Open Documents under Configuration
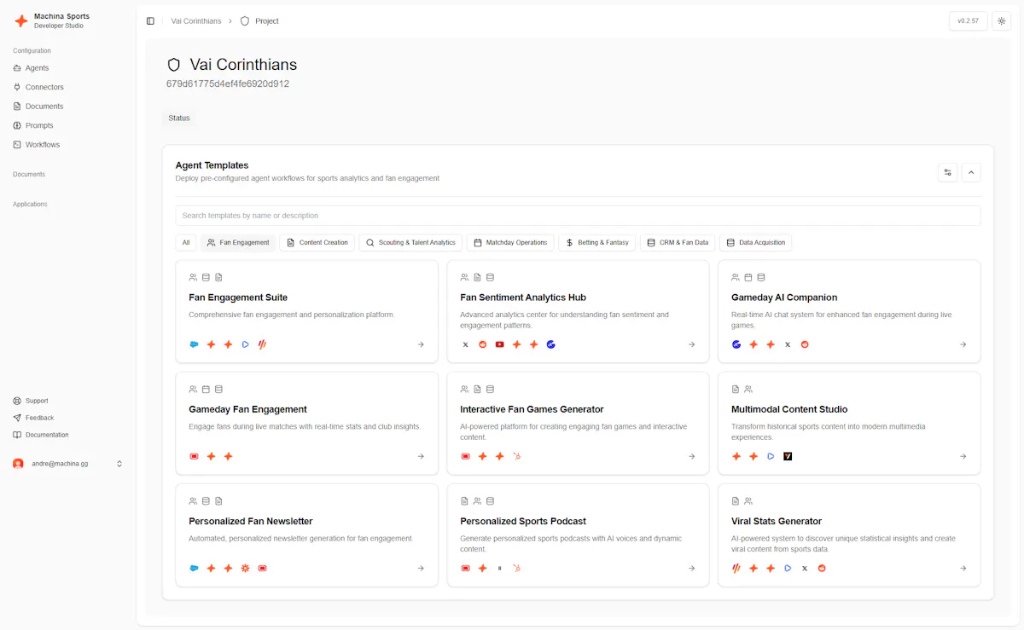Viewport: 1024px width, 630px height. tap(38, 107)
